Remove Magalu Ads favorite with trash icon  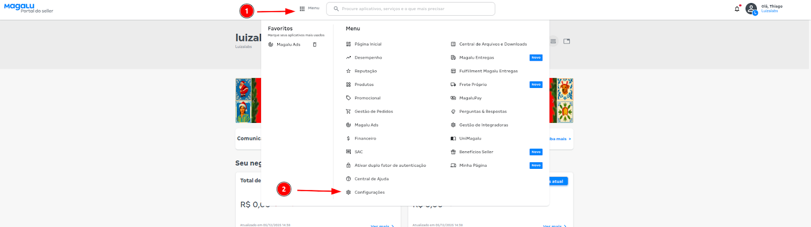click(x=315, y=44)
